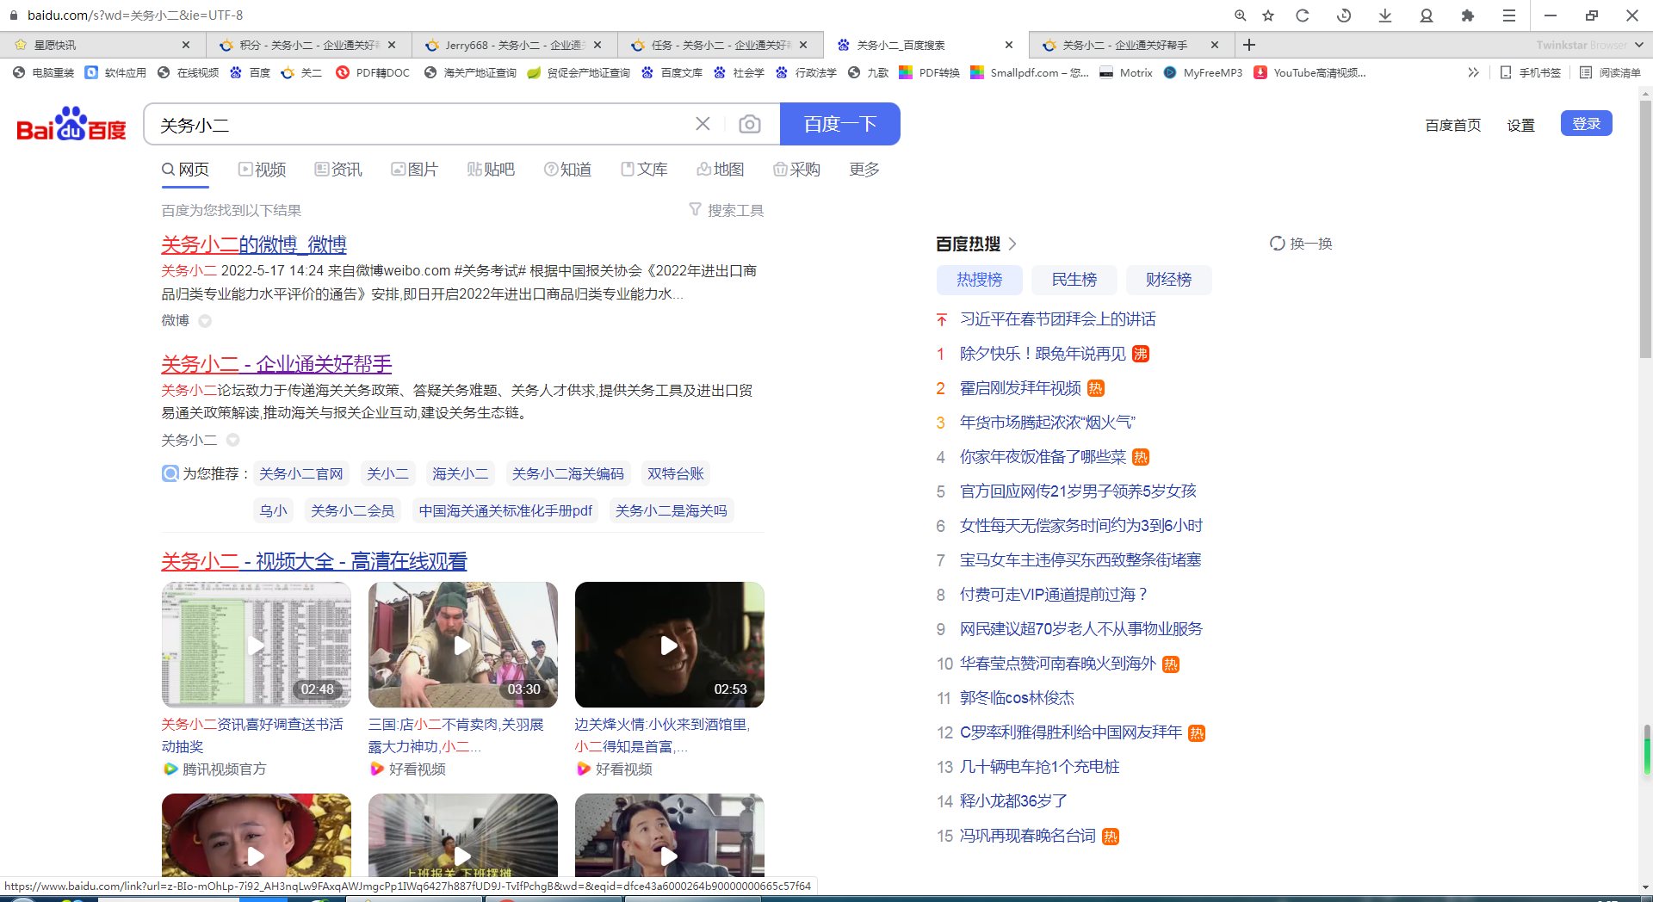Open the Twinkstar Browser dropdown arrow
The height and width of the screenshot is (902, 1653).
point(1638,45)
